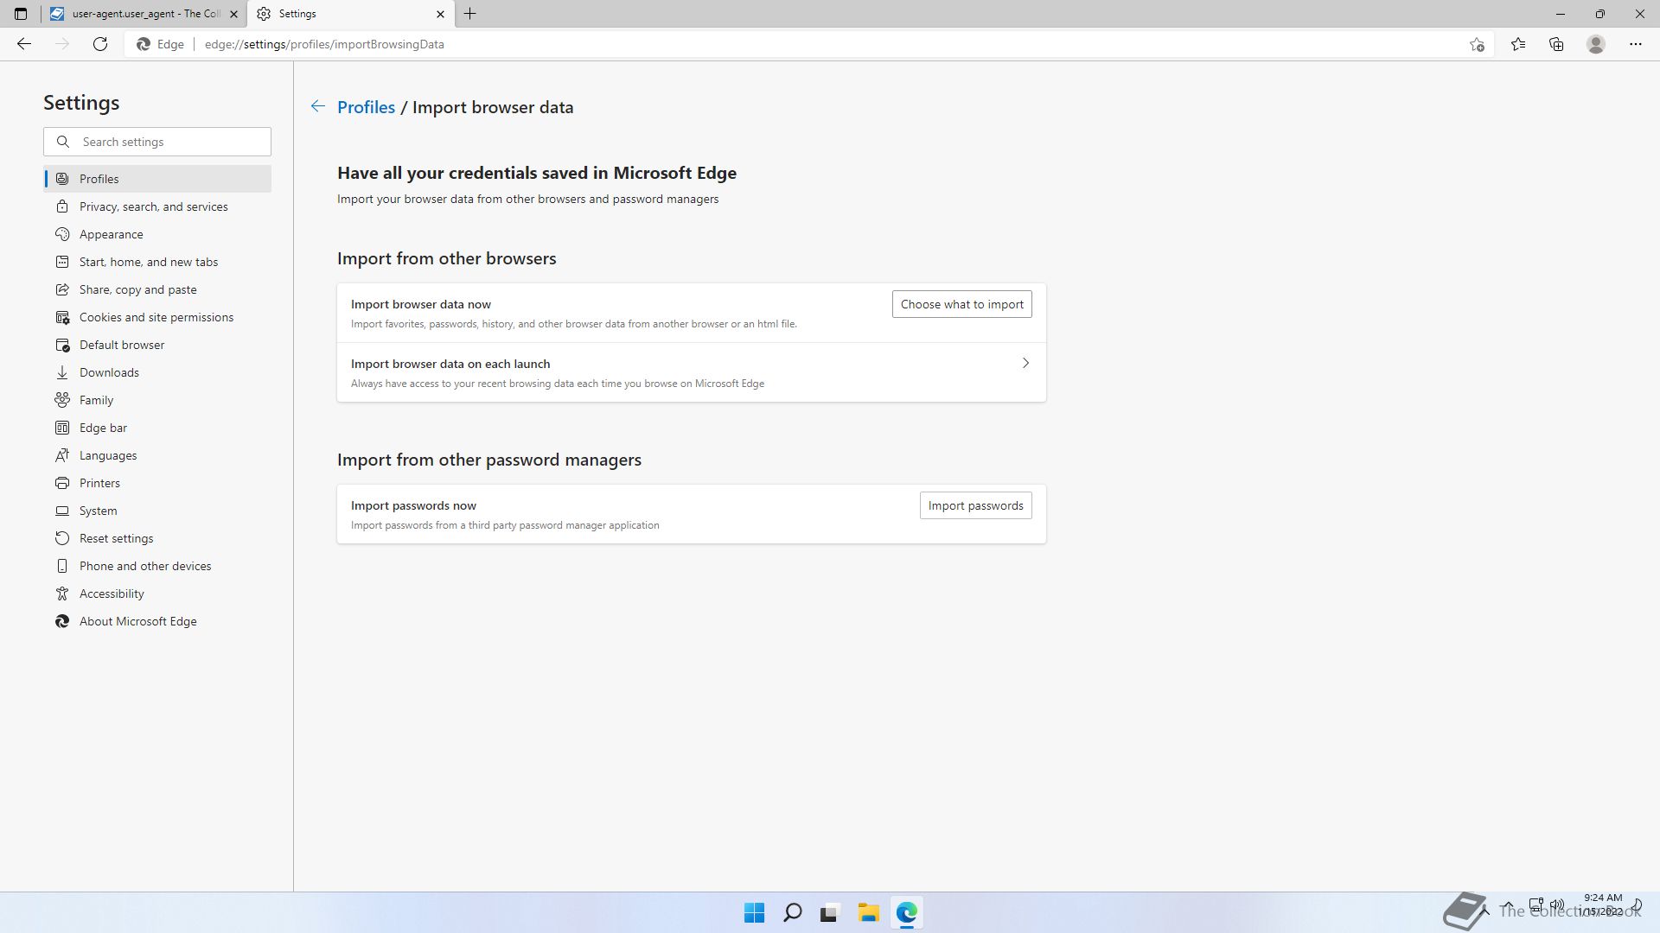This screenshot has width=1660, height=933.
Task: Open Privacy, search, and services
Action: point(157,206)
